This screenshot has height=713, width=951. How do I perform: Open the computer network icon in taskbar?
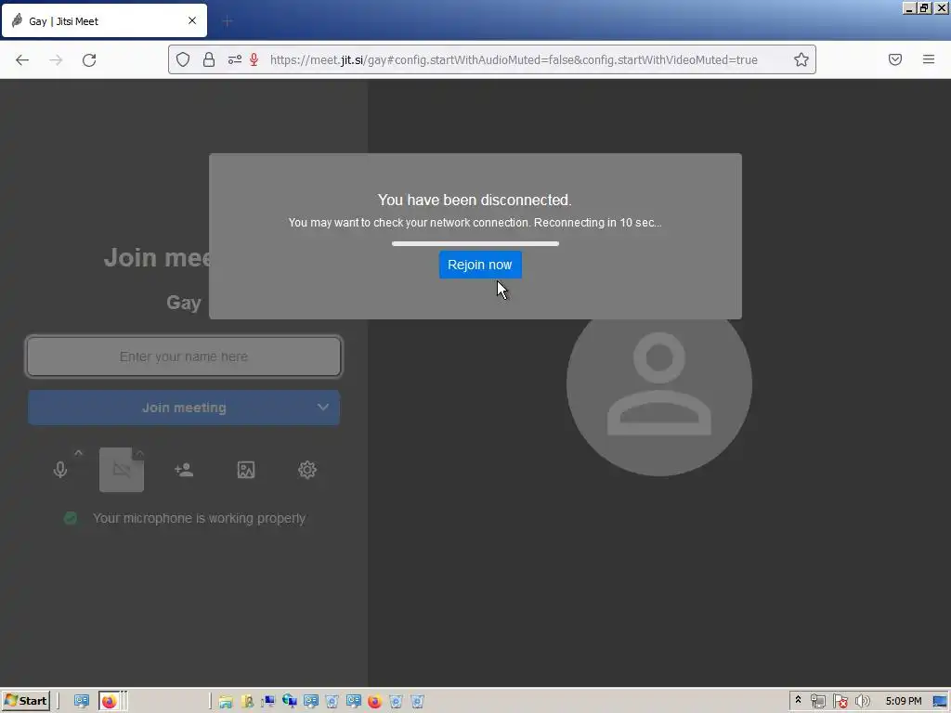[268, 702]
